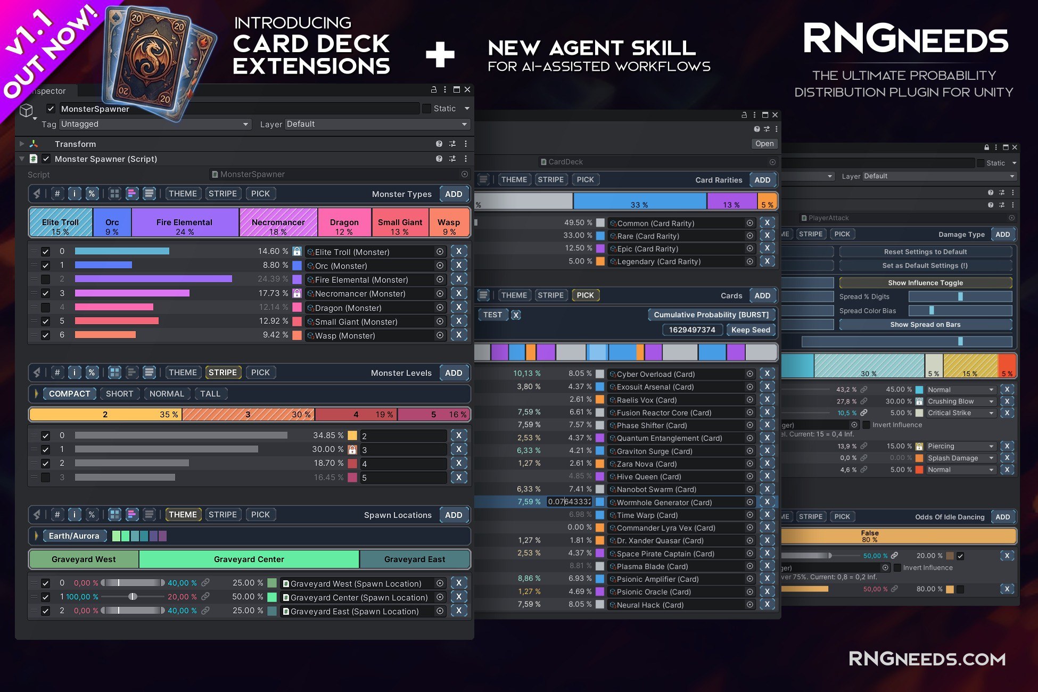Click the Transform component preset icon
The image size is (1038, 692).
click(x=452, y=144)
